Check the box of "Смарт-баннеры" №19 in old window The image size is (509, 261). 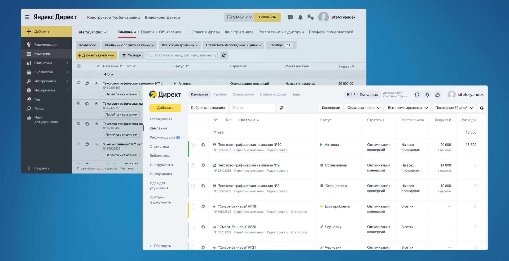click(78, 144)
